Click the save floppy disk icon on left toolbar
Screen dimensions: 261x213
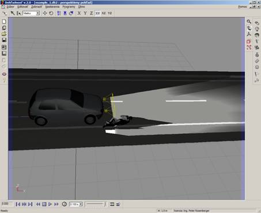[4, 40]
